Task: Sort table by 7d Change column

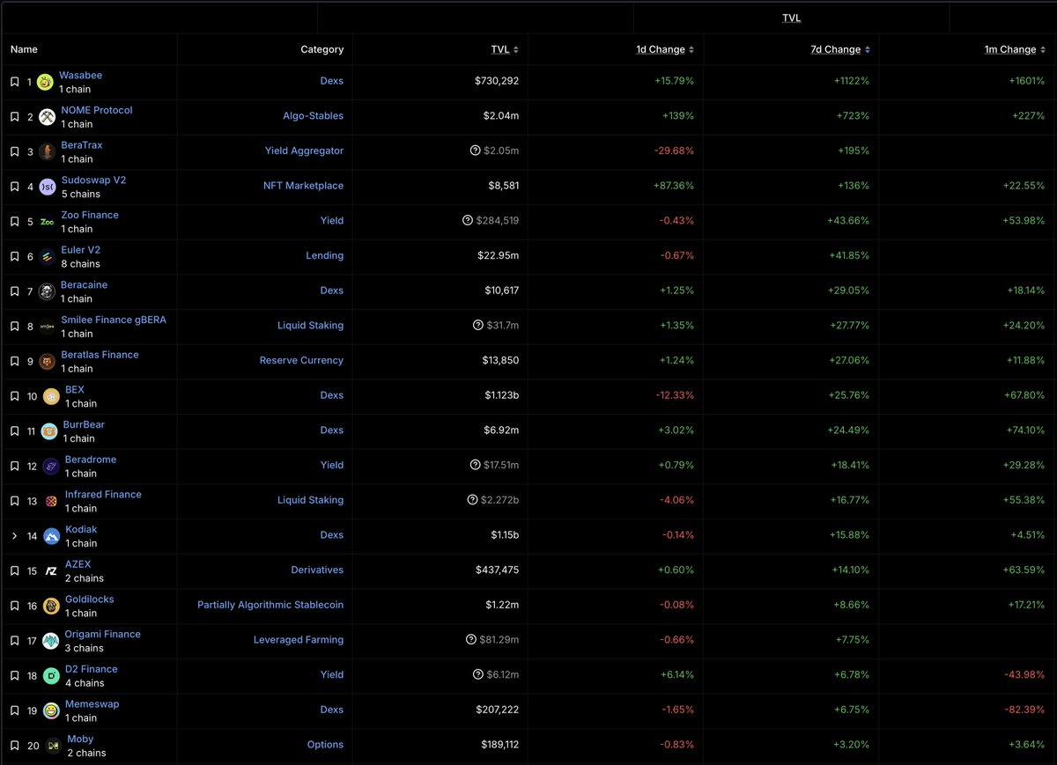Action: tap(840, 49)
